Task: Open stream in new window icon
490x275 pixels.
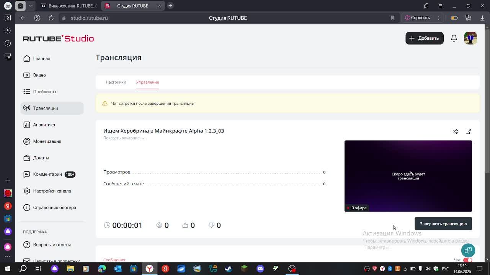Action: click(x=468, y=131)
